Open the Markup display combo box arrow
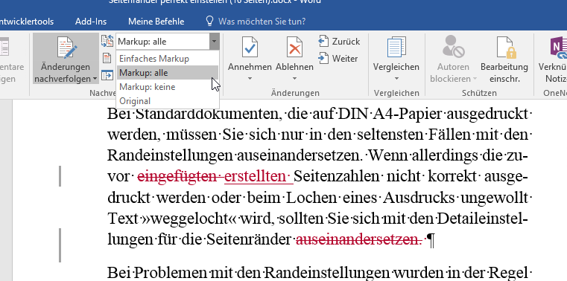The width and height of the screenshot is (567, 281). 214,42
